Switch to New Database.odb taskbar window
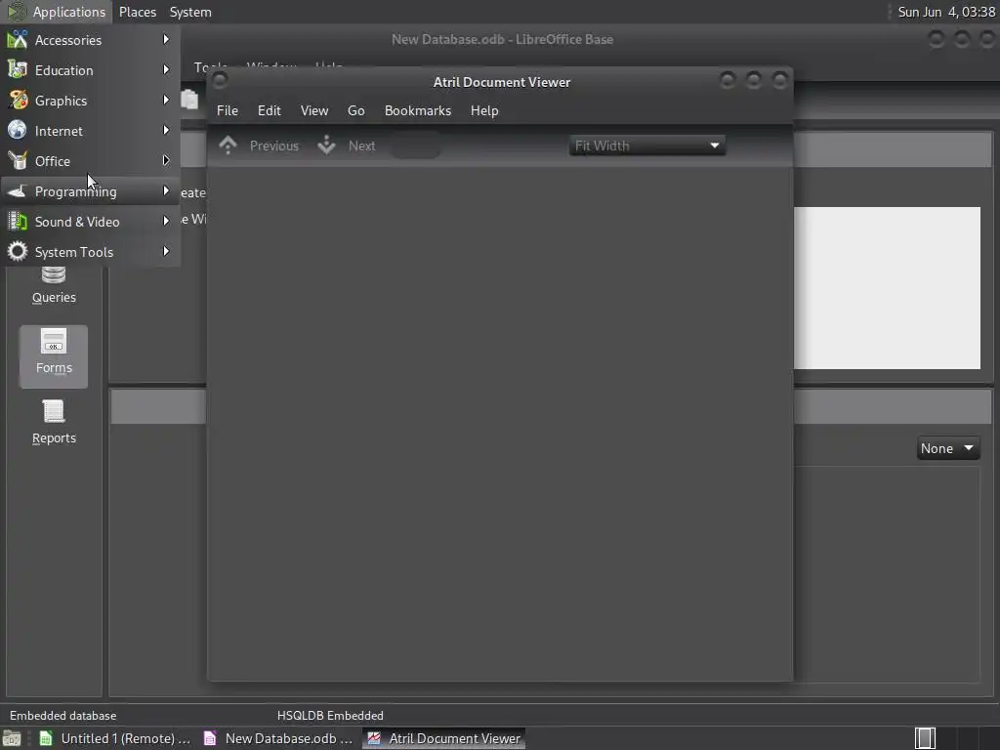1000x750 pixels. [x=277, y=738]
